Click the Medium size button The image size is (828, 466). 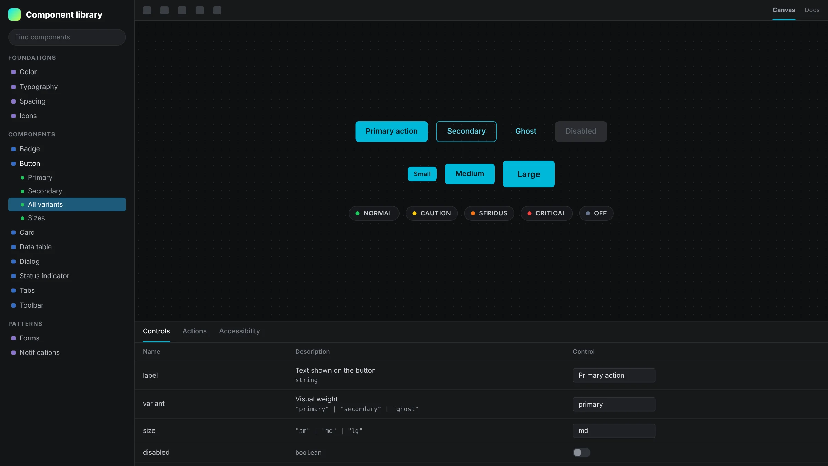click(x=470, y=174)
